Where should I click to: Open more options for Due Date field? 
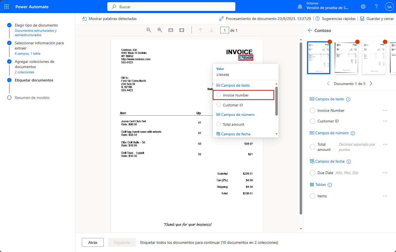pos(385,173)
